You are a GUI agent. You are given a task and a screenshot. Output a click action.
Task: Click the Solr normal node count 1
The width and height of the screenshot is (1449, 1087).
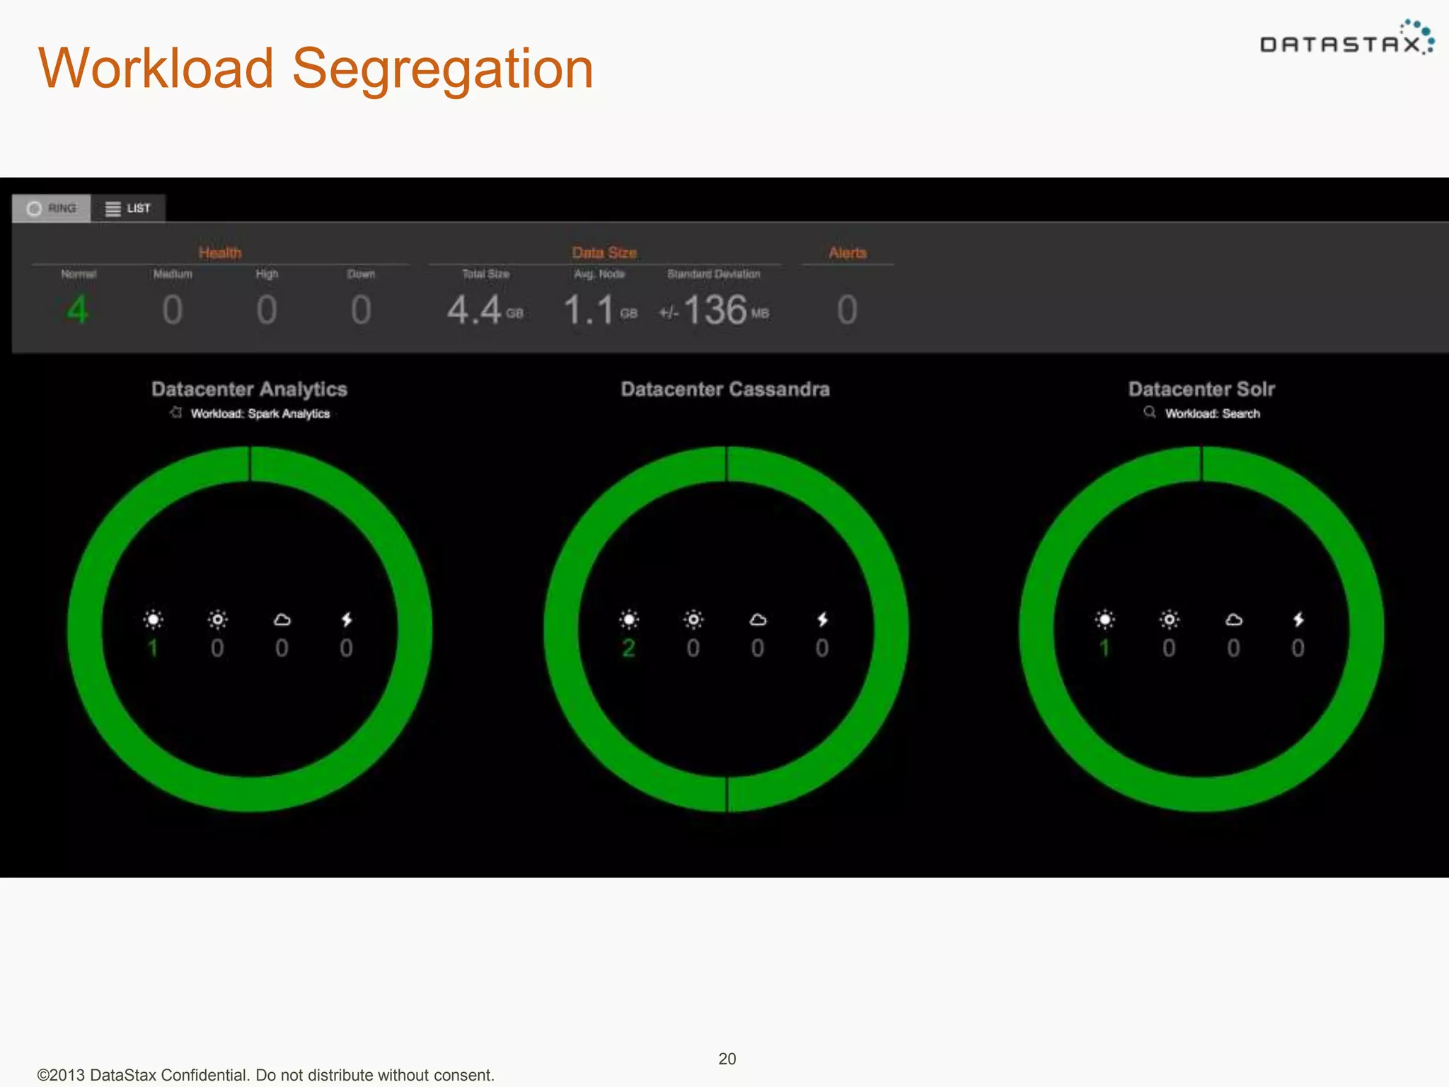click(x=1104, y=648)
